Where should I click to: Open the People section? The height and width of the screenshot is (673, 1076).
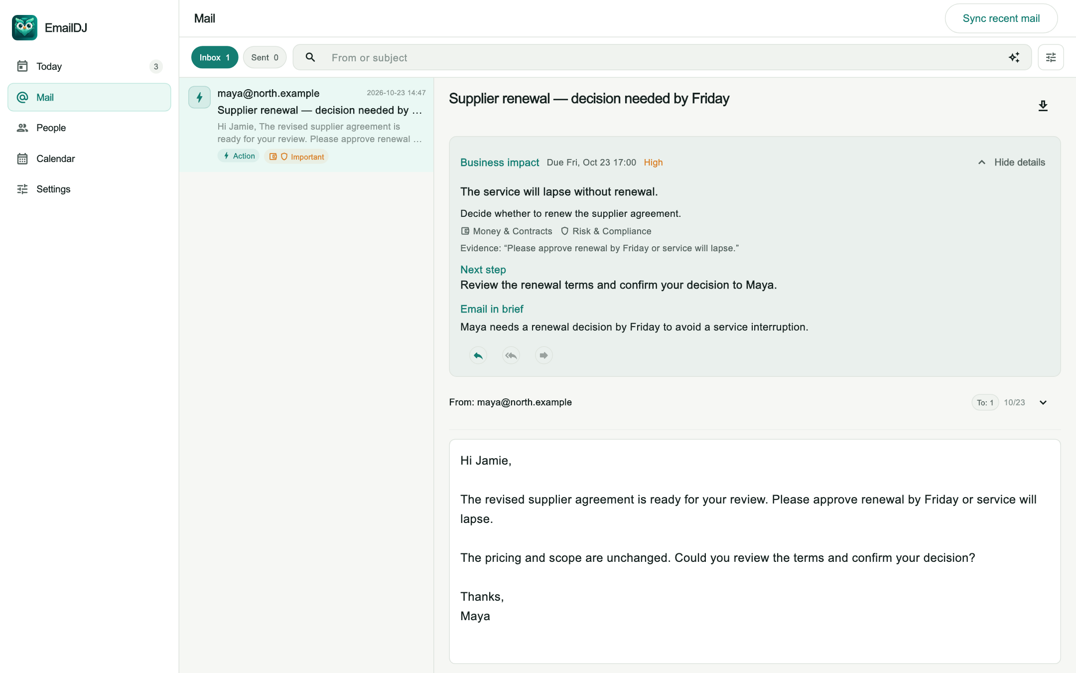[89, 128]
